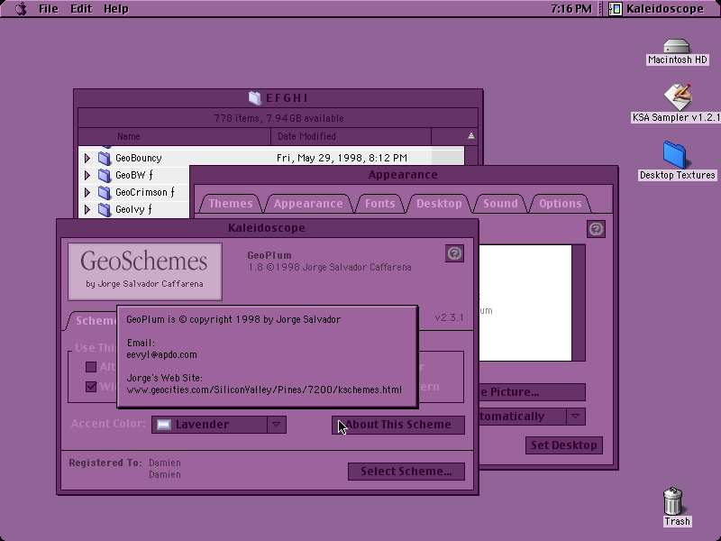Switch to the Desktop tab

(x=439, y=204)
